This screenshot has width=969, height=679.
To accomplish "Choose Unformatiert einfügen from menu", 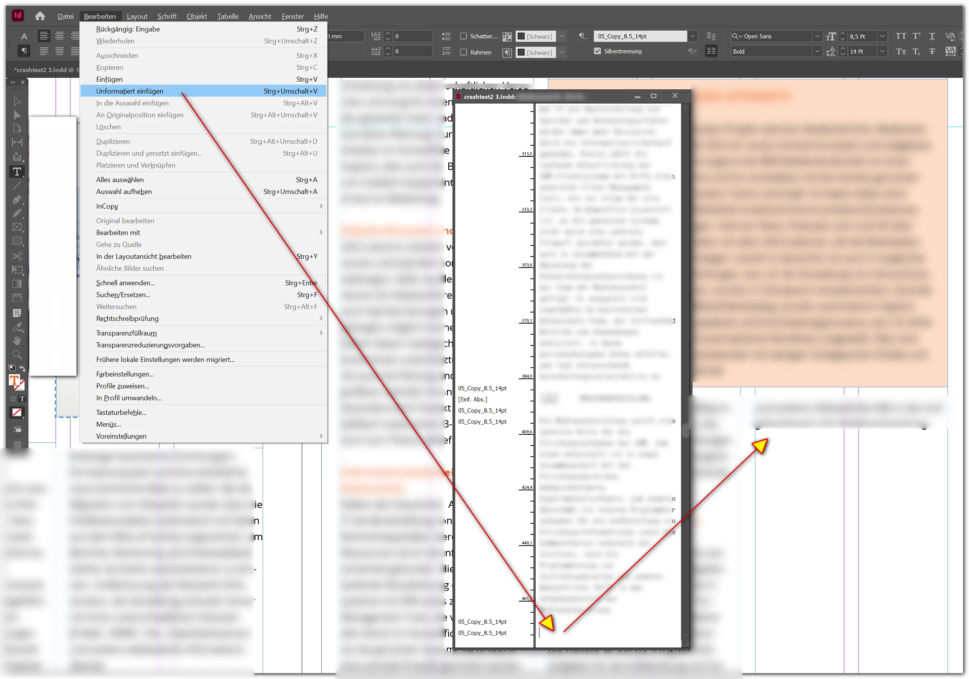I will click(130, 91).
